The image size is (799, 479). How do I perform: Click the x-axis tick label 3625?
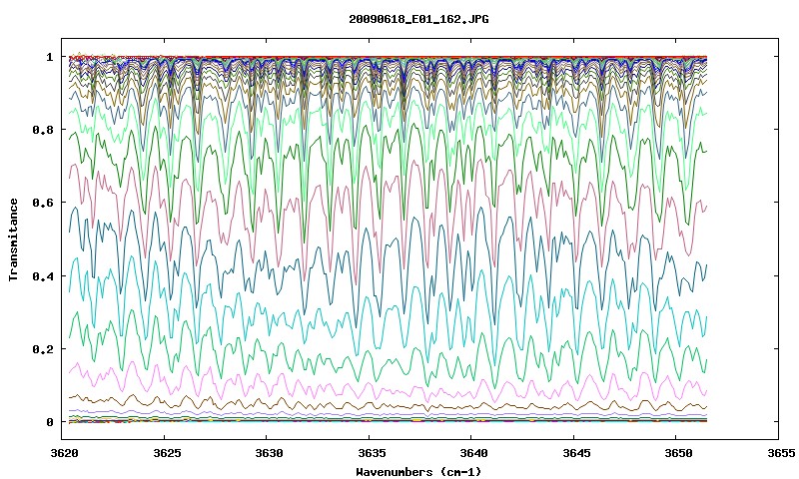[167, 453]
